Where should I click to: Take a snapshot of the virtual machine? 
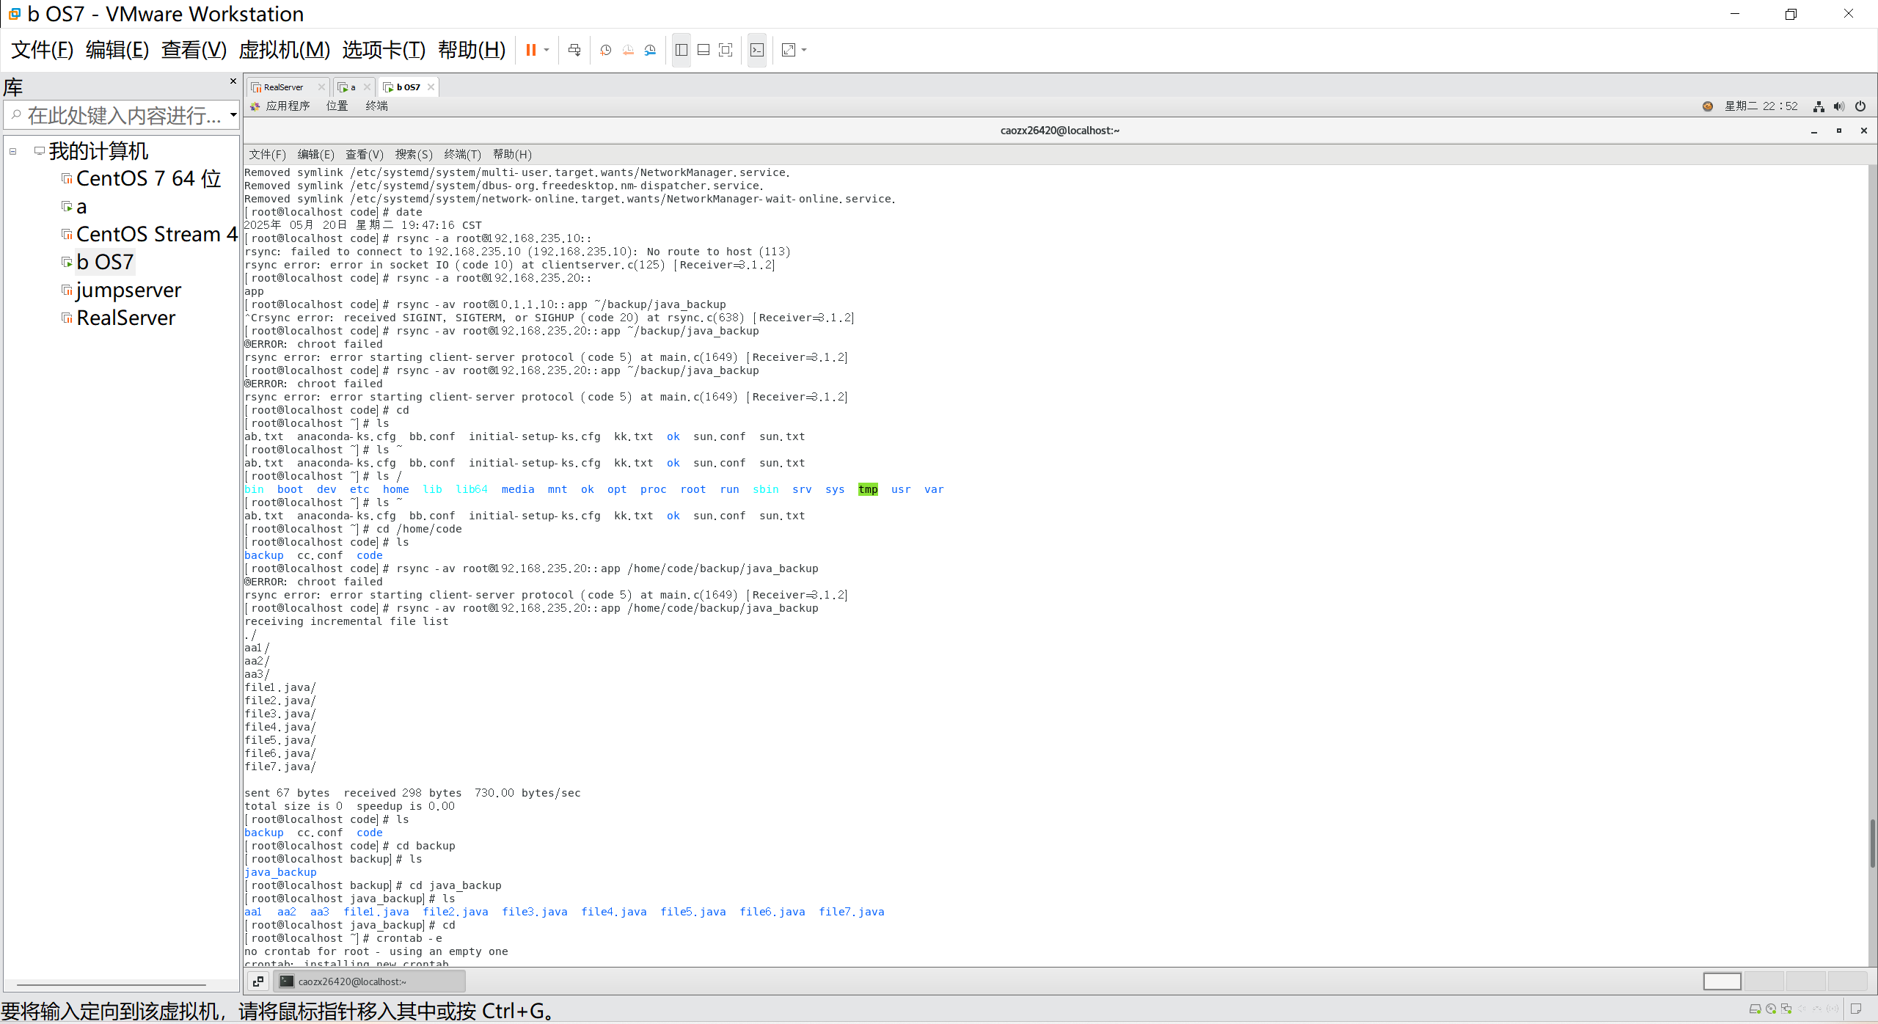pyautogui.click(x=606, y=50)
